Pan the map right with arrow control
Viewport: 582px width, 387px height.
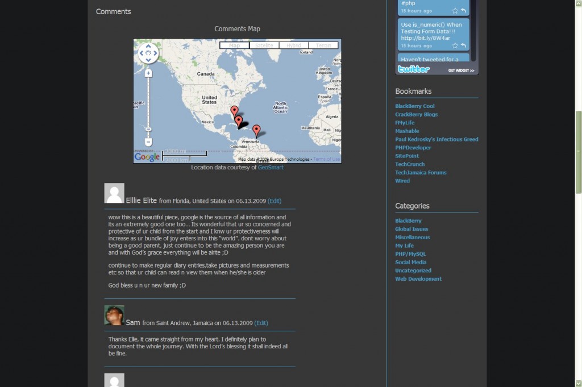tap(155, 53)
